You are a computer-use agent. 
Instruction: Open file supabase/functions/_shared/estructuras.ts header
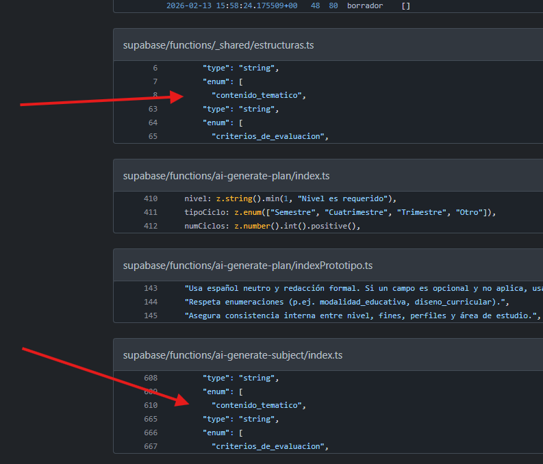point(218,45)
